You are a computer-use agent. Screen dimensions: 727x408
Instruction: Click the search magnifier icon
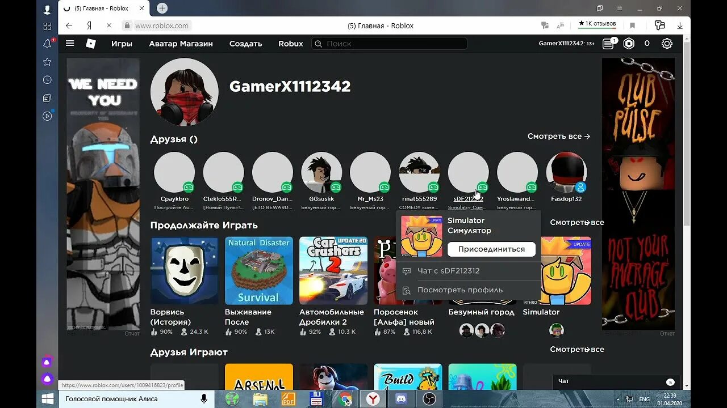click(319, 44)
